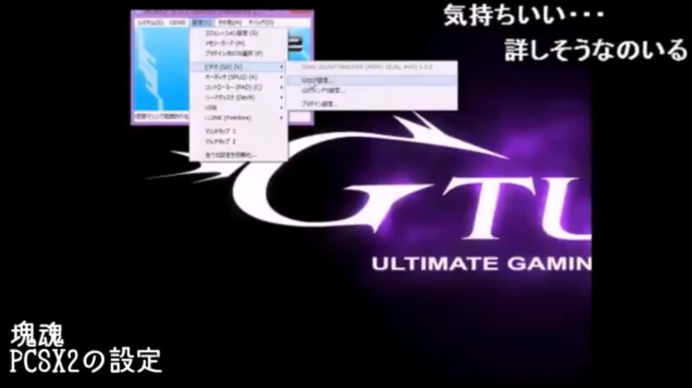Open the プラグイン設定 item in the video submenu
692x388 pixels.
coord(372,104)
